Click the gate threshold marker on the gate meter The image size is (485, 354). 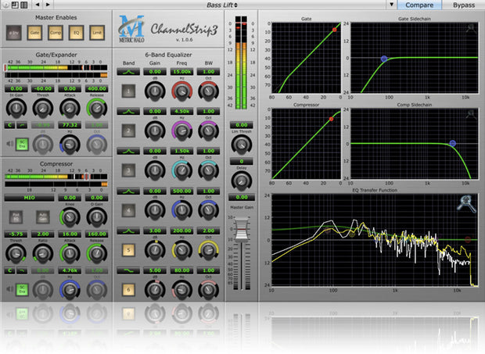pos(5,67)
